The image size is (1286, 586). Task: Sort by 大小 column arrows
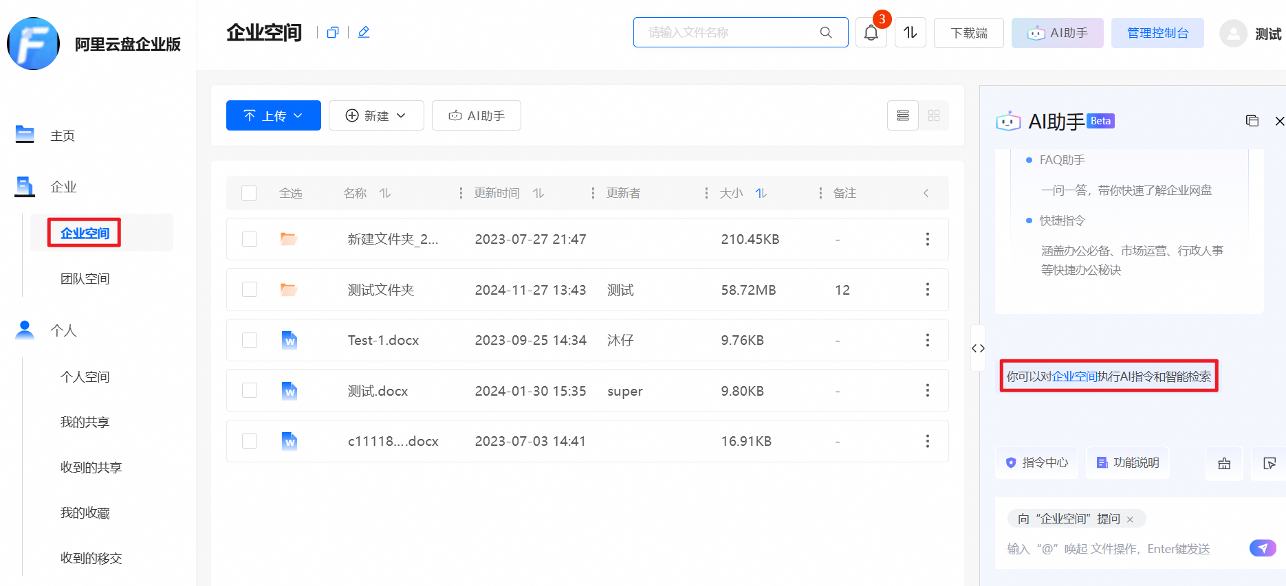(x=761, y=193)
